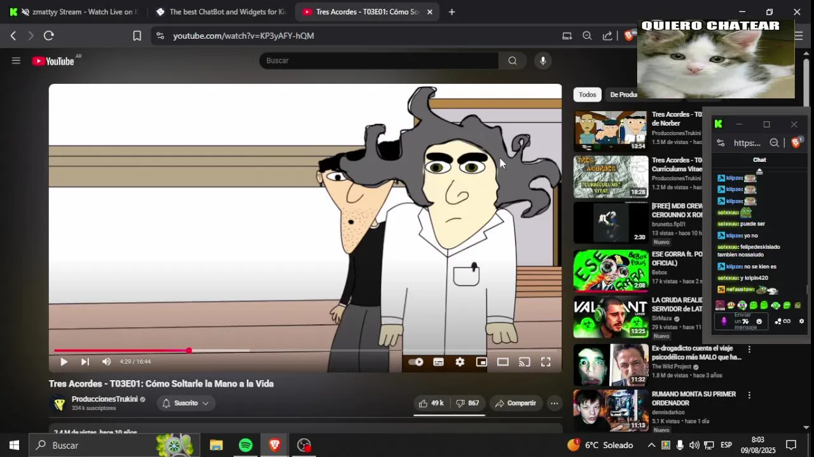Switch to theater mode view
This screenshot has height=457, width=814.
(503, 362)
